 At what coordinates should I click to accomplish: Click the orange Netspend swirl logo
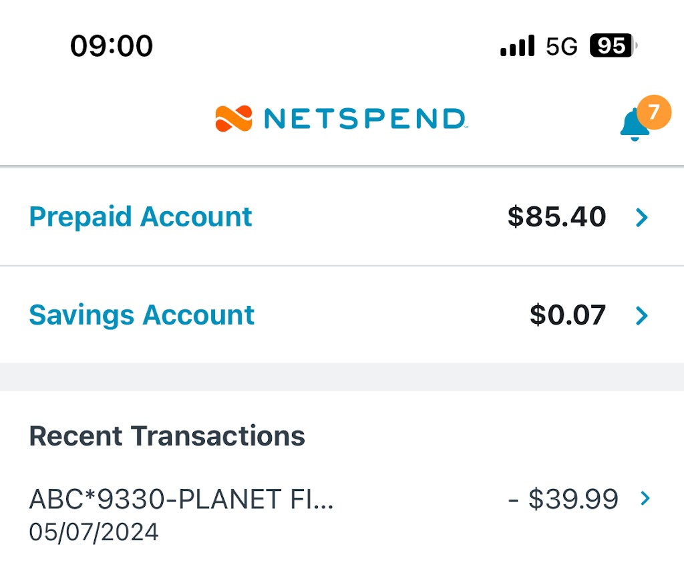pos(234,119)
